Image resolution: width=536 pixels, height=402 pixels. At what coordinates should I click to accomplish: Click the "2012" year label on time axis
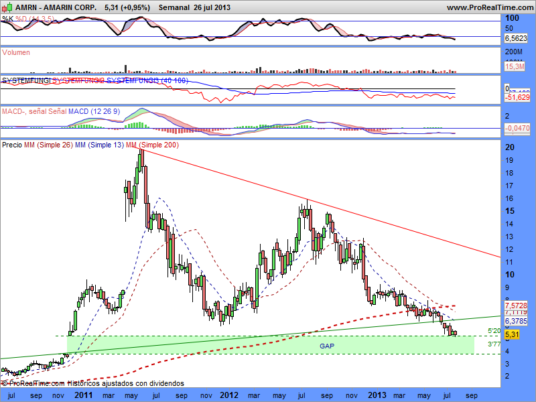(229, 395)
